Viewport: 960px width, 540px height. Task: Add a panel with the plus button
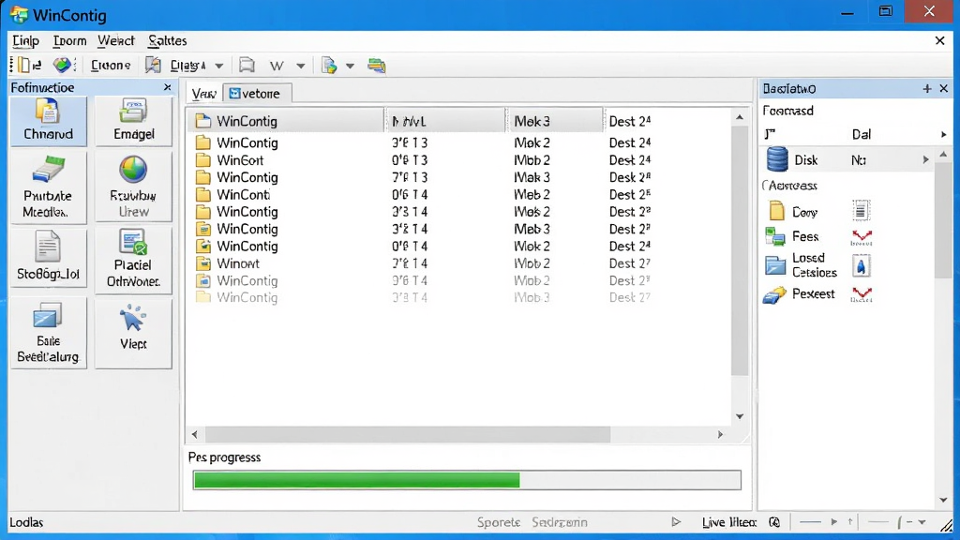(927, 89)
